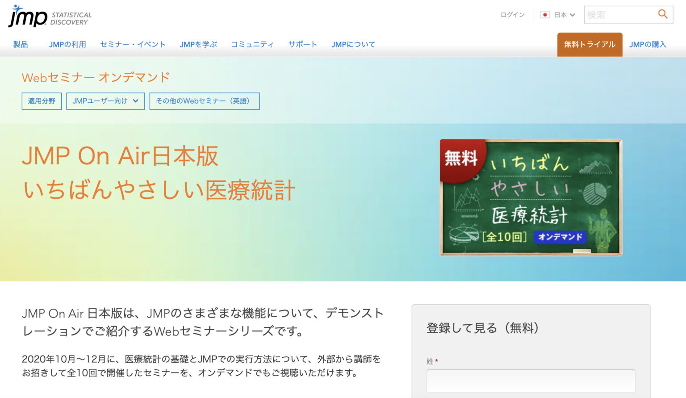Click the 無料トライアル button
Image resolution: width=686 pixels, height=398 pixels.
pos(590,44)
